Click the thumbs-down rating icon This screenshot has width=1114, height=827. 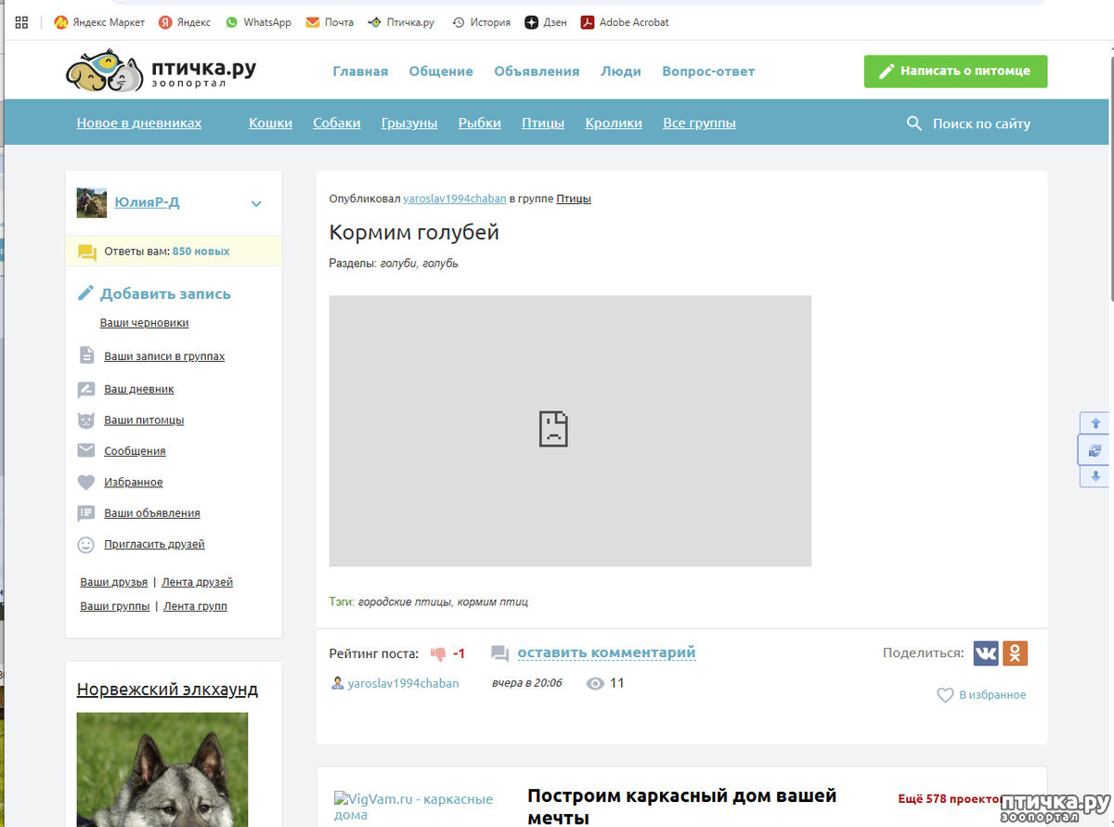(438, 653)
